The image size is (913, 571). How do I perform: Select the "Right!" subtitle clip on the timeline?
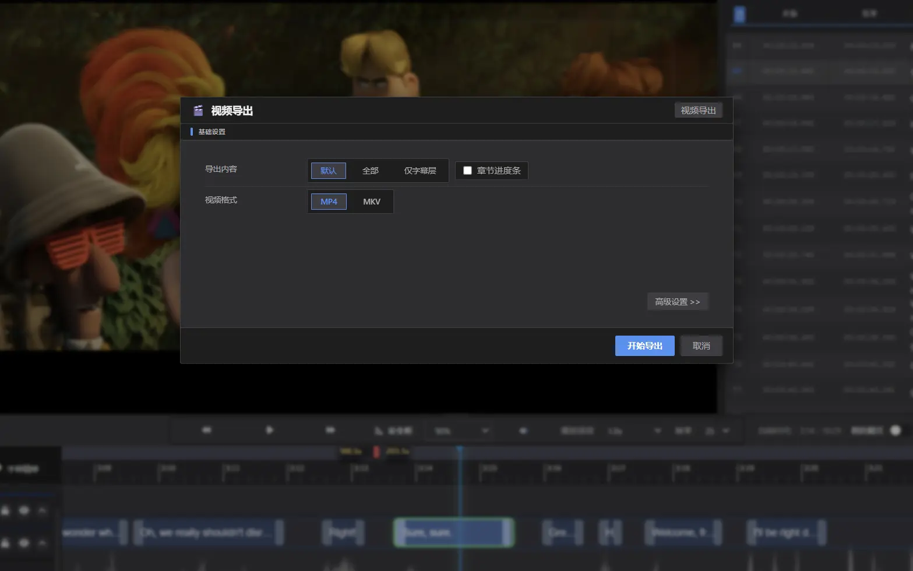tap(343, 533)
